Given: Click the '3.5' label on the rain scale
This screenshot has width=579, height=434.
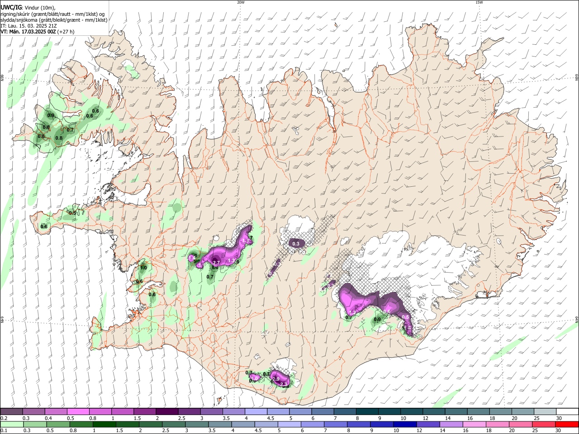Looking at the screenshot, I should [x=211, y=431].
